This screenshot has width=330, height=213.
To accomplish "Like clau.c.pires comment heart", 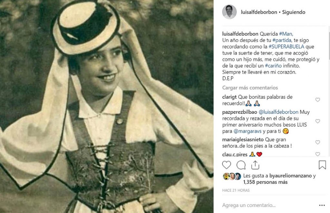I will pyautogui.click(x=317, y=154).
